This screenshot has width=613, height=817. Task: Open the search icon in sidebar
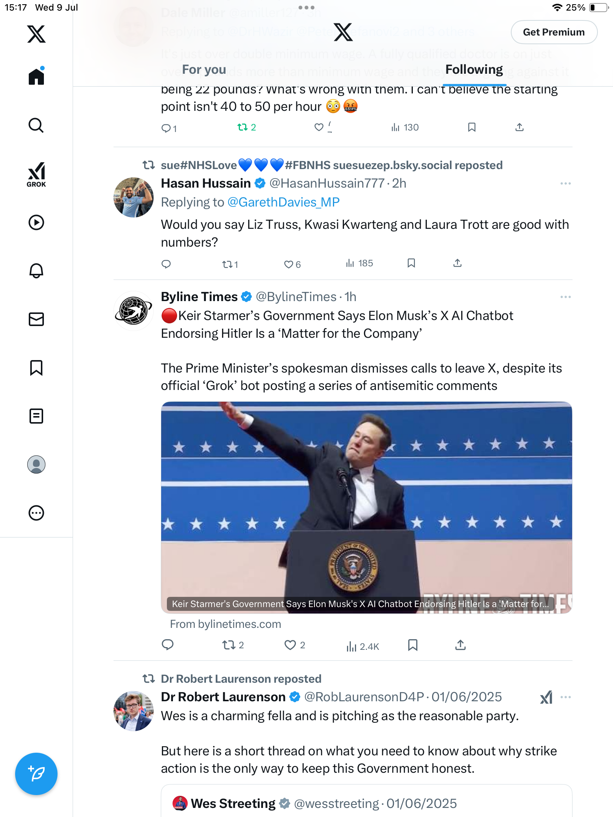36,125
